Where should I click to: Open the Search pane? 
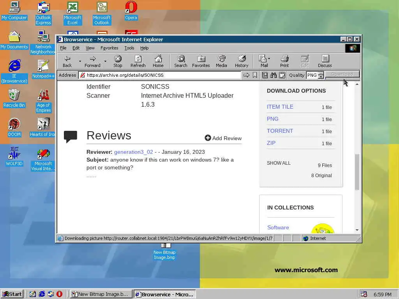[181, 61]
